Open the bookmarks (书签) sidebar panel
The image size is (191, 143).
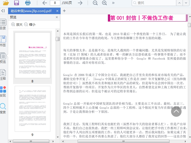click(3, 41)
